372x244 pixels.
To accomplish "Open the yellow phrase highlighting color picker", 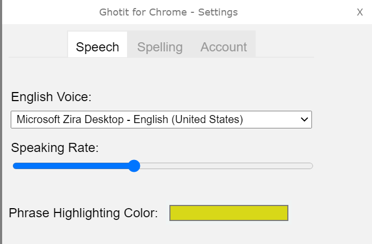I will point(229,213).
